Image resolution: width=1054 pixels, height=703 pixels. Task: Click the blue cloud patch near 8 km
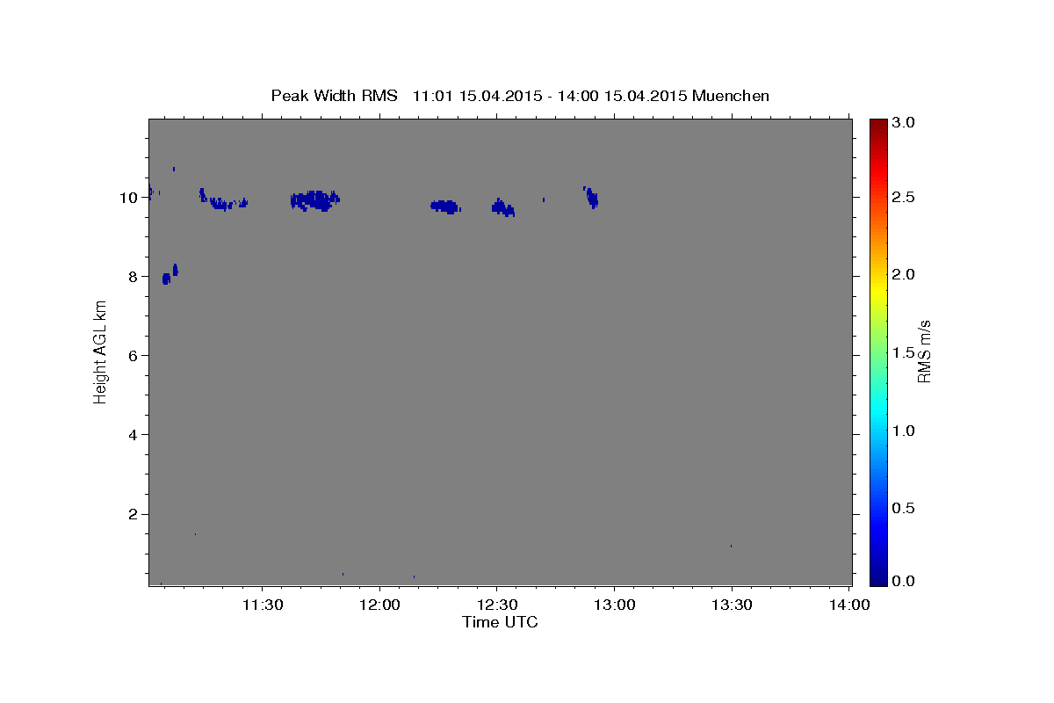pyautogui.click(x=166, y=279)
